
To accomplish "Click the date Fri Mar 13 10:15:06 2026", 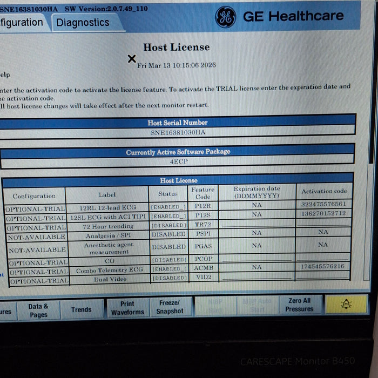I will pyautogui.click(x=177, y=65).
